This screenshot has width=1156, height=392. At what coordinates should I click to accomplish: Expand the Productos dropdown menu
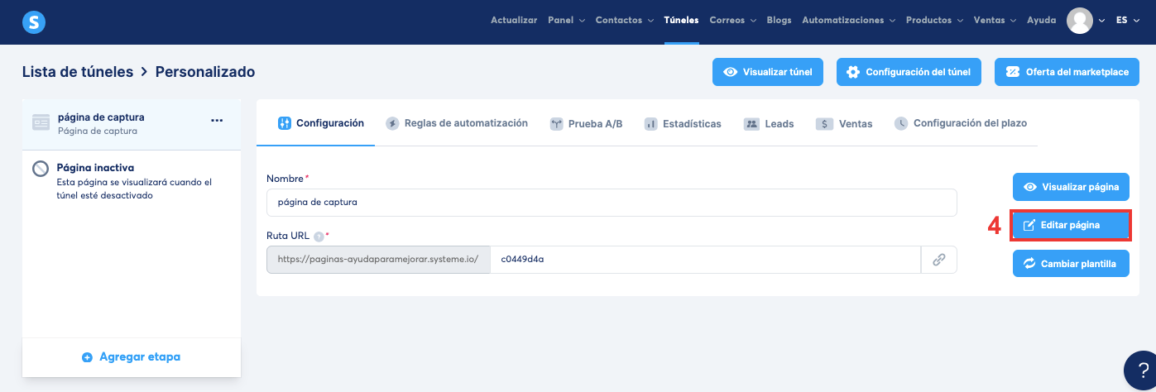point(934,21)
